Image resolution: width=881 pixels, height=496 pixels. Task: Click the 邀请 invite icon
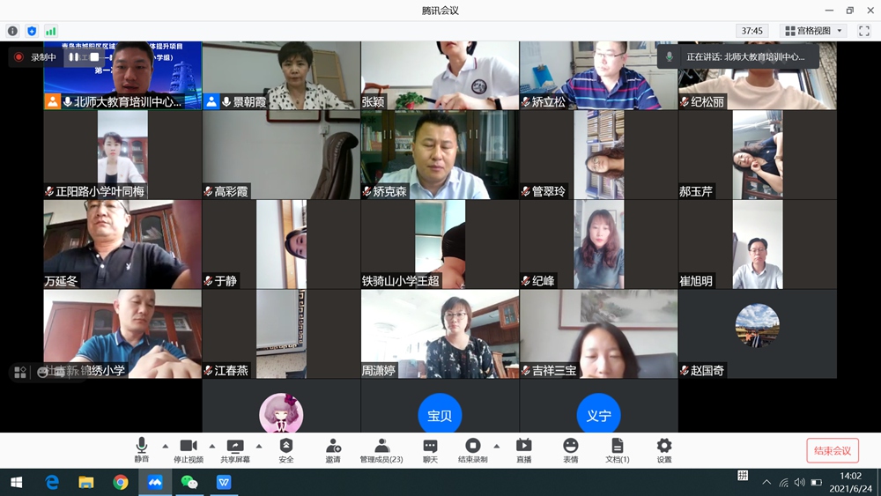333,450
